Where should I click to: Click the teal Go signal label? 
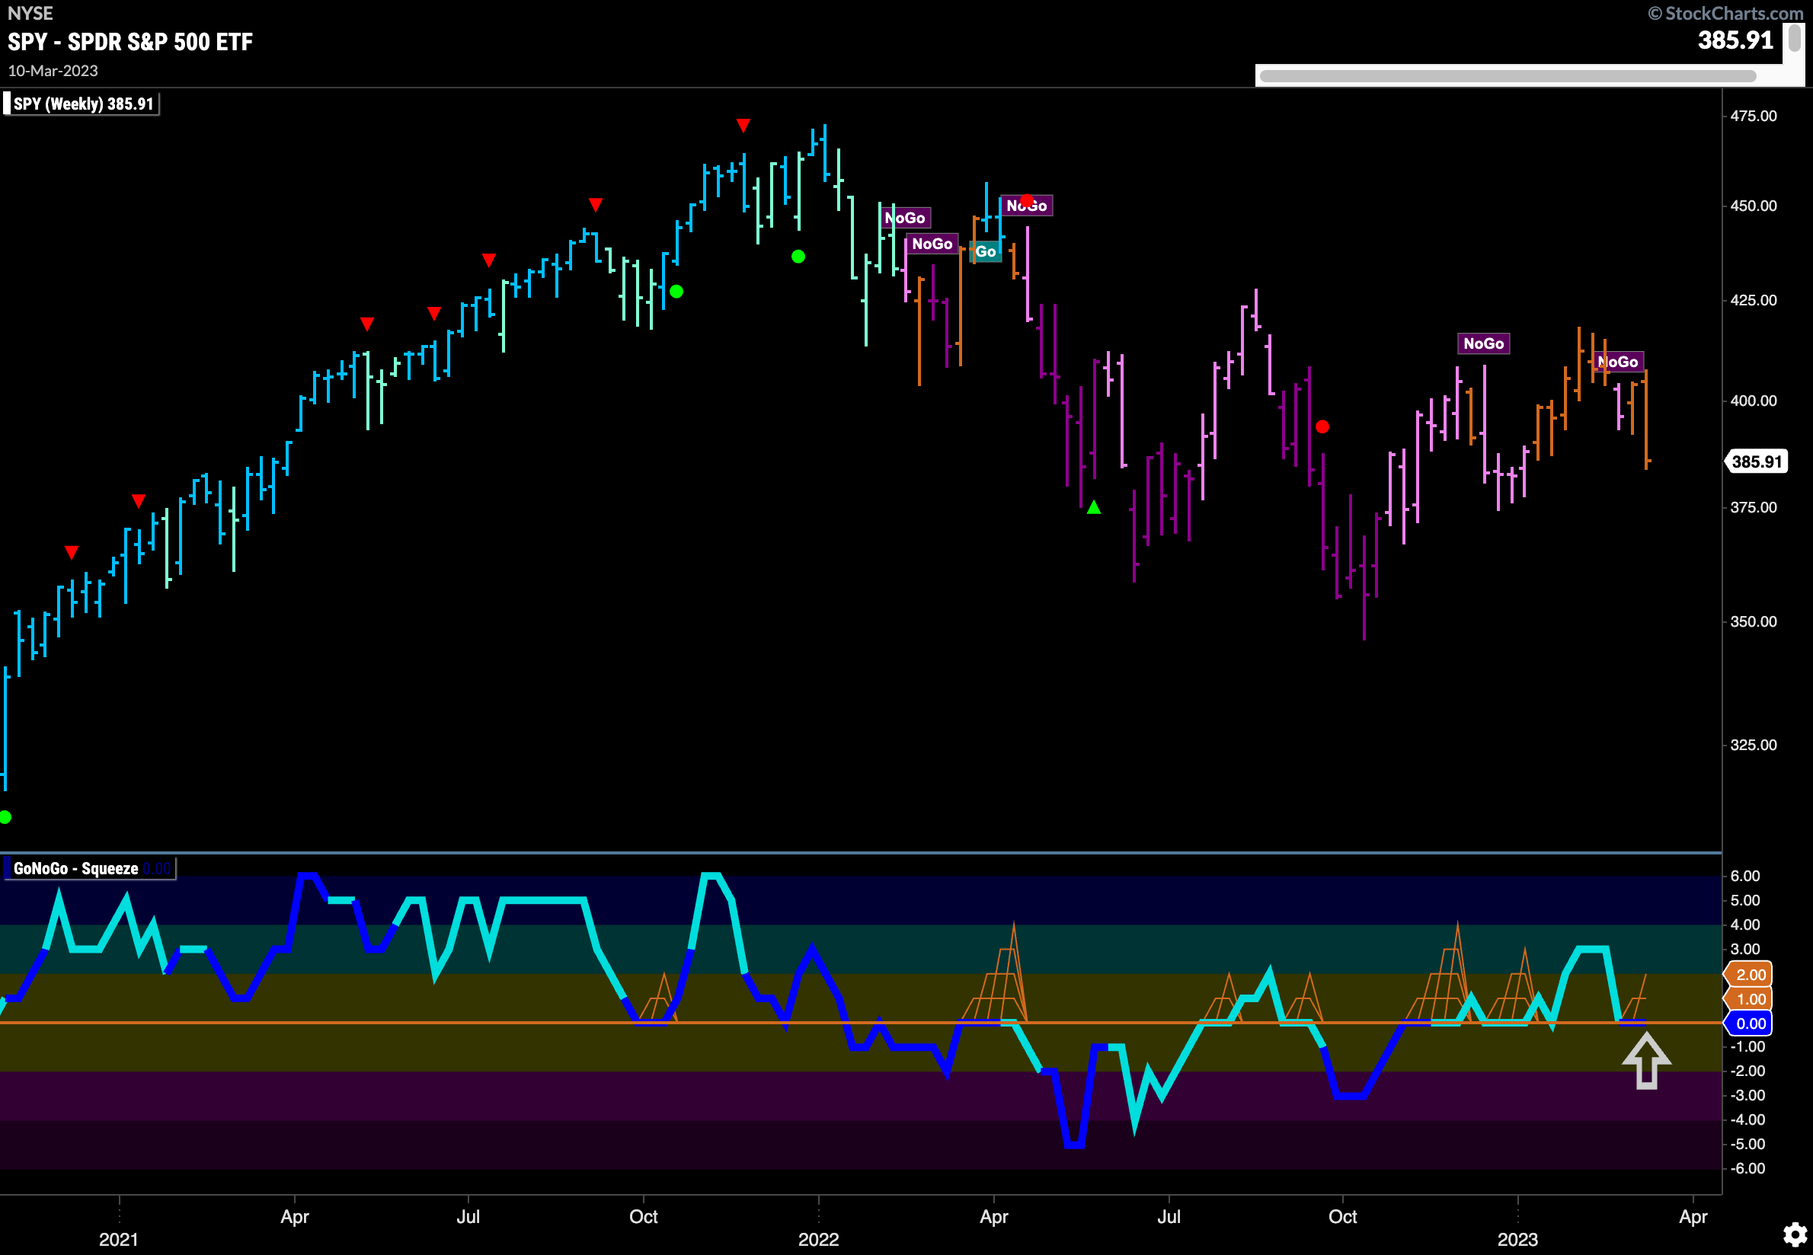[x=986, y=251]
